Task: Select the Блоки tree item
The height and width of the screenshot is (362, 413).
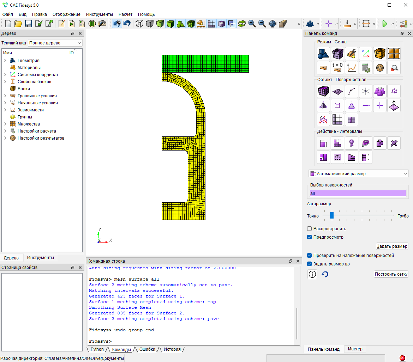Action: 24,89
